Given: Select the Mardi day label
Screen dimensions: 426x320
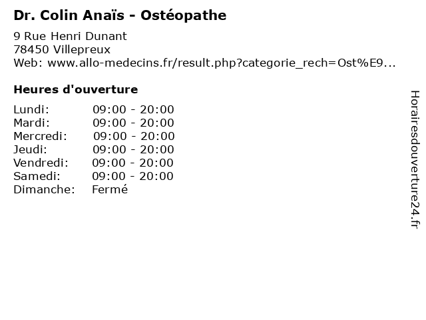Looking at the screenshot, I should click(x=31, y=123).
